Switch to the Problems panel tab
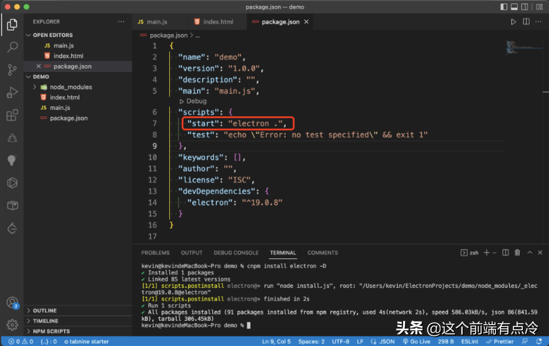 tap(155, 253)
